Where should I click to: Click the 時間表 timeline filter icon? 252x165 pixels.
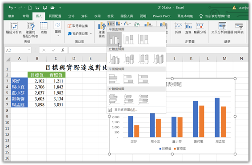pos(239,28)
